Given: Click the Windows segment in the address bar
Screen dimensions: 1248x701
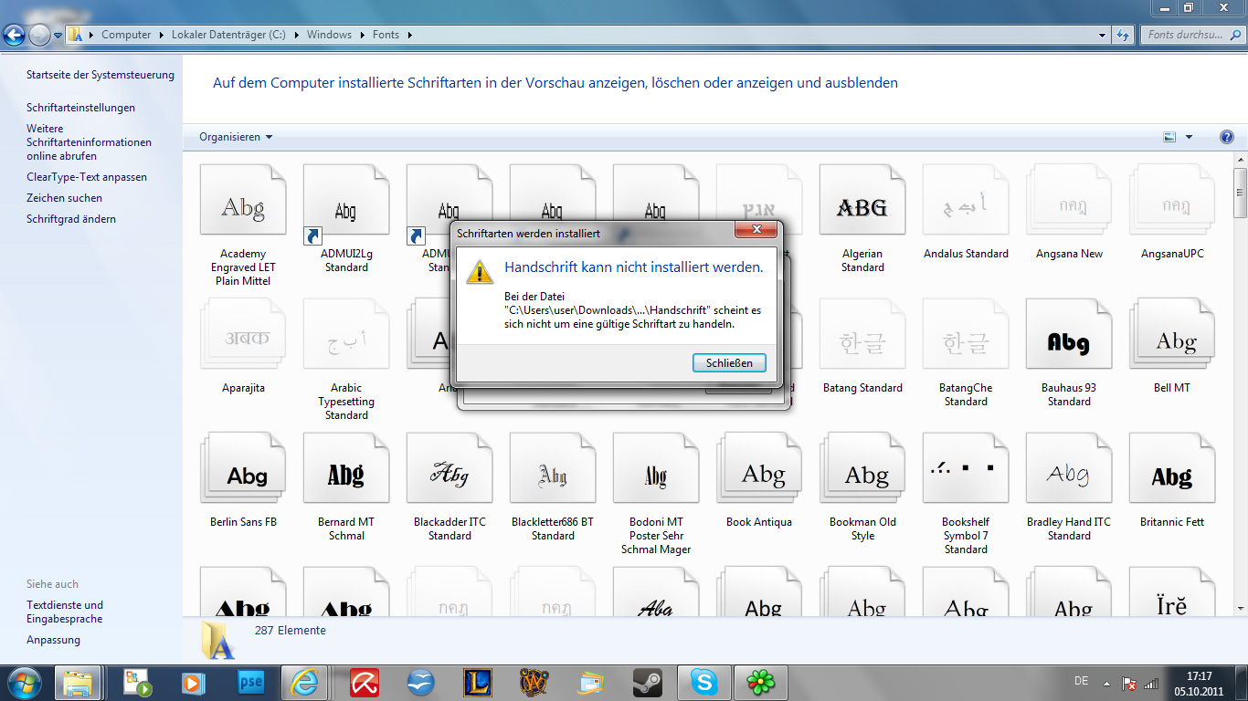Looking at the screenshot, I should pos(329,35).
